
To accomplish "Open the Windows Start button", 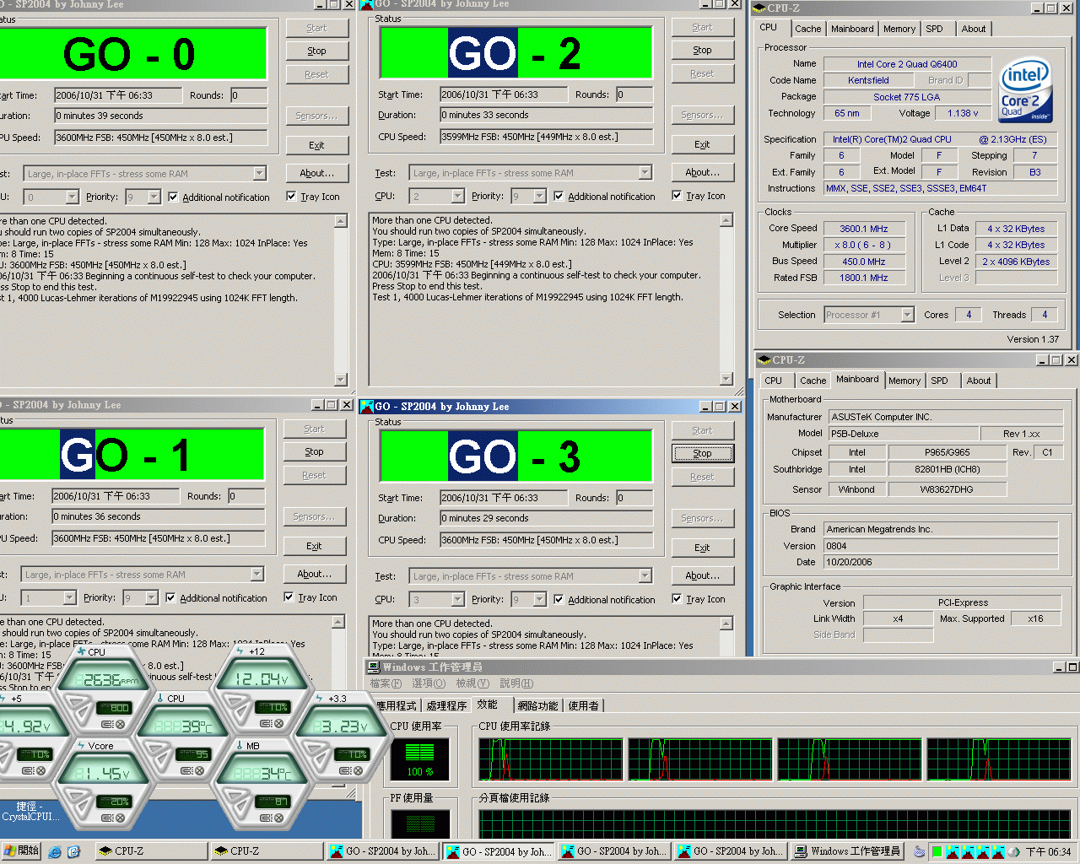I will point(21,851).
